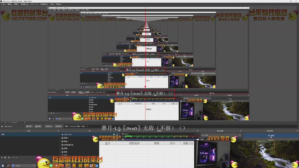299x168 pixels.
Task: Click the 滤镜 filters button in the source toolbar
Action: point(38,126)
